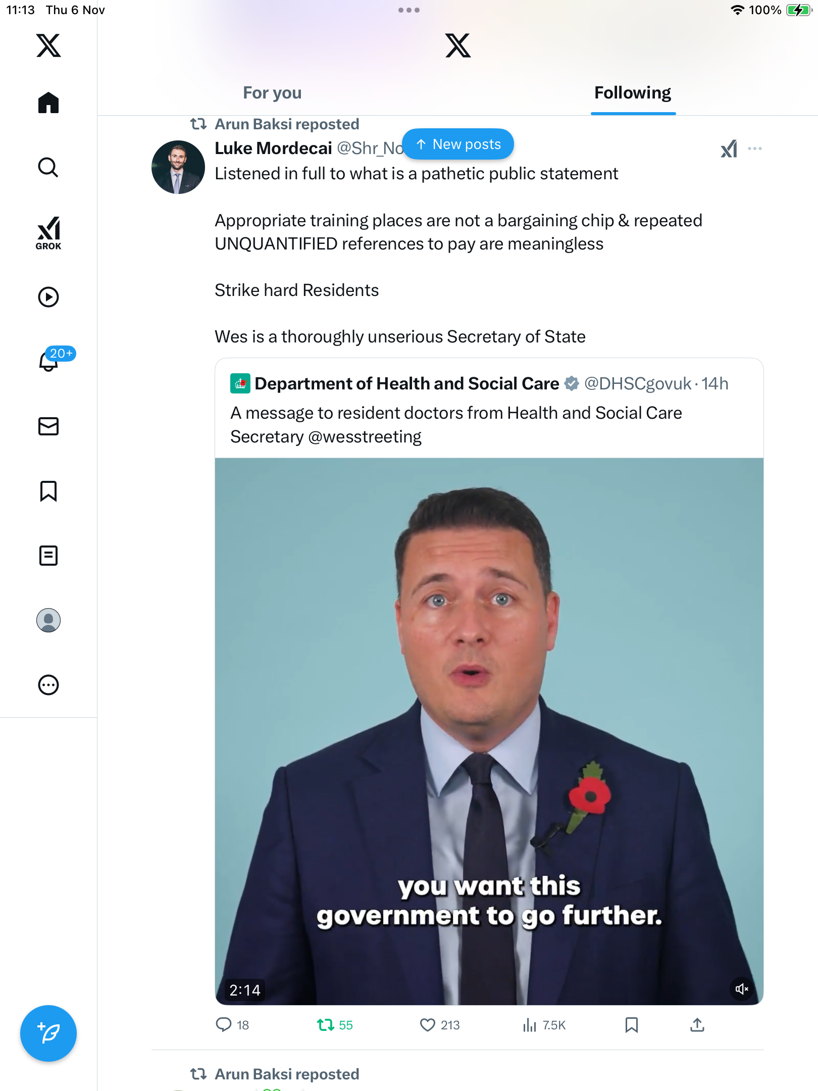Image resolution: width=818 pixels, height=1091 pixels.
Task: Open the post's more options menu
Action: pyautogui.click(x=755, y=148)
